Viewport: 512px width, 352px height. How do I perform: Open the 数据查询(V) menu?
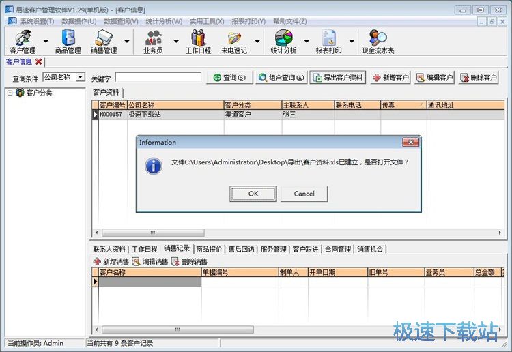point(121,21)
